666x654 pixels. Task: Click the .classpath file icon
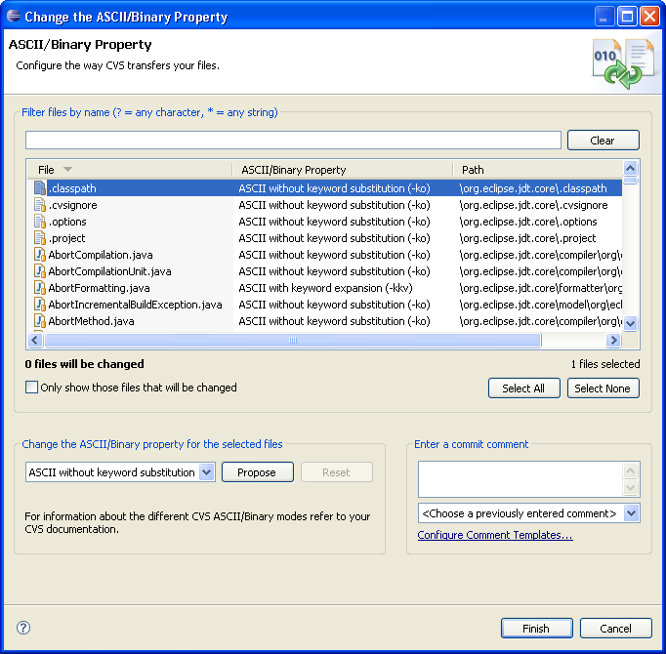[40, 188]
